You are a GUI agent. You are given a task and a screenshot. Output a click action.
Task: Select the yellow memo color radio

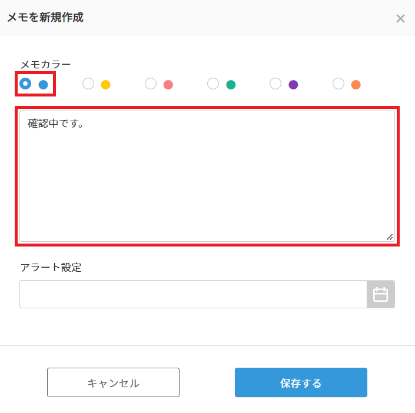88,84
